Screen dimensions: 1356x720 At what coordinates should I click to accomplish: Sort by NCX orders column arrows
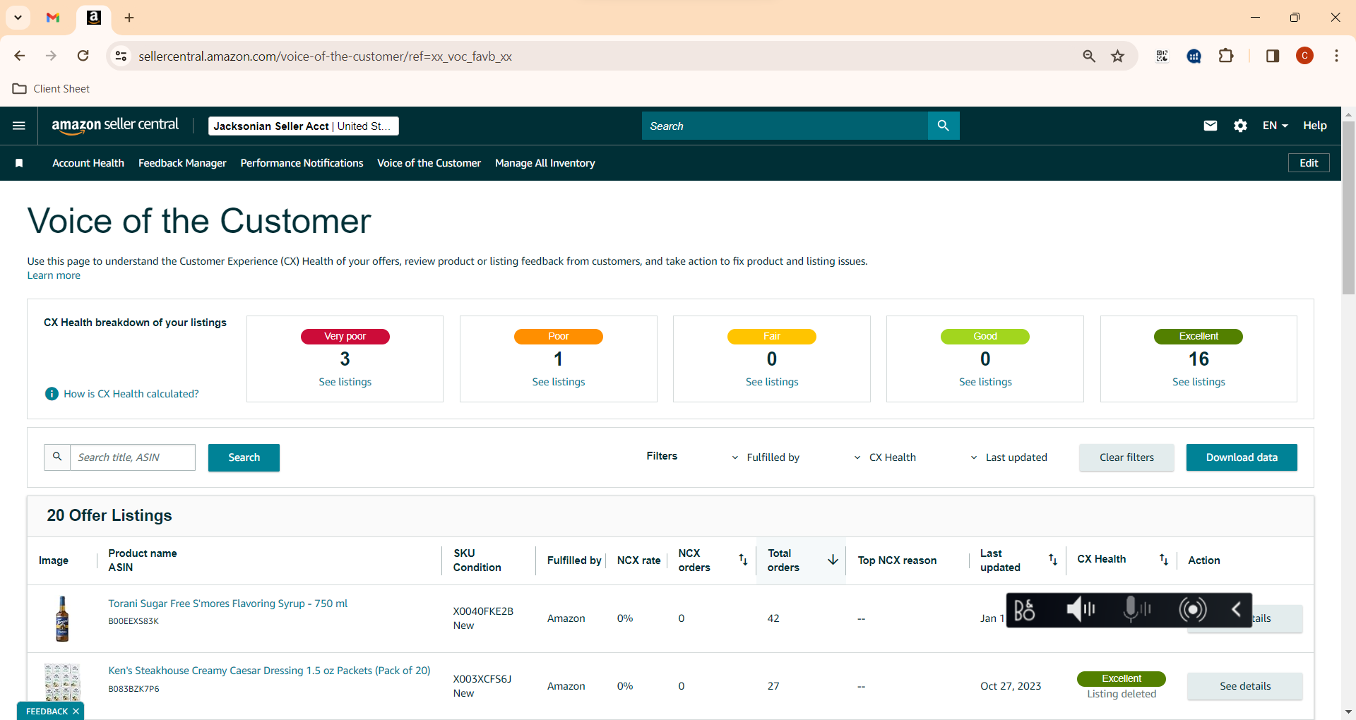[743, 560]
